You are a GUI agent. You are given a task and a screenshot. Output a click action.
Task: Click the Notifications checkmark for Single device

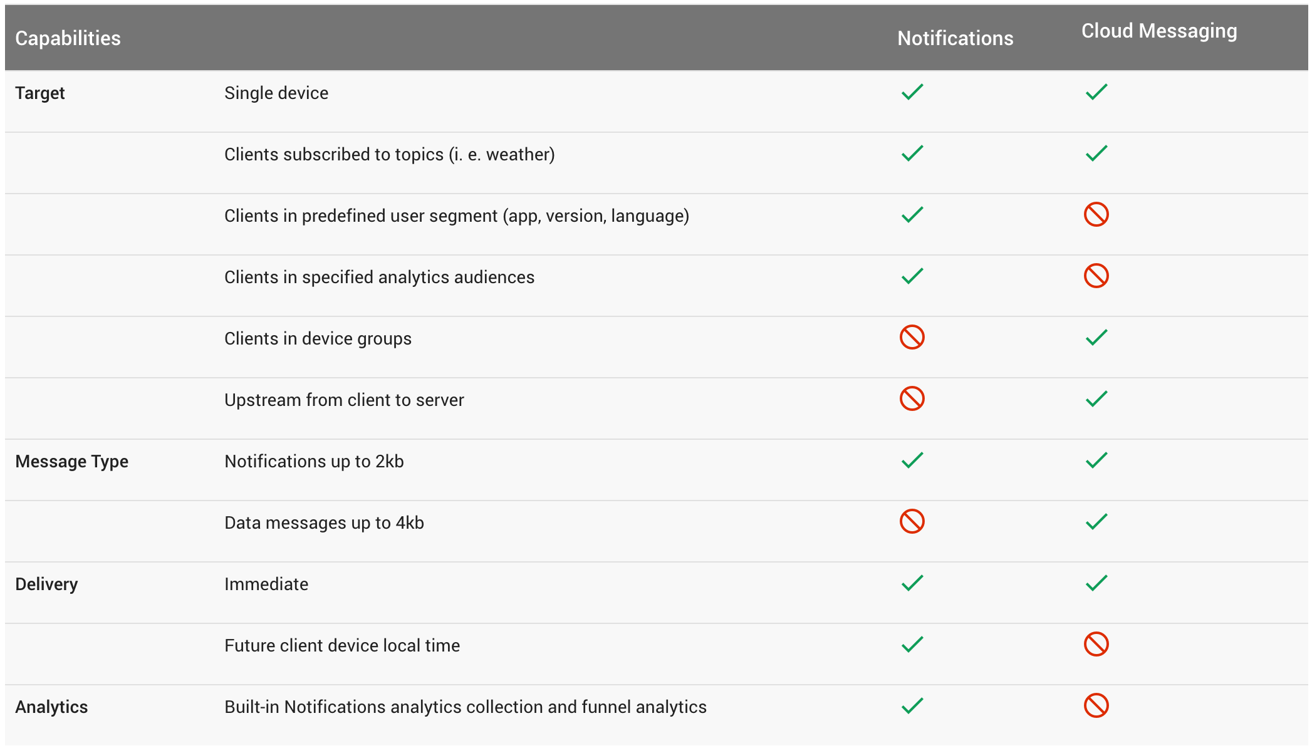tap(912, 92)
